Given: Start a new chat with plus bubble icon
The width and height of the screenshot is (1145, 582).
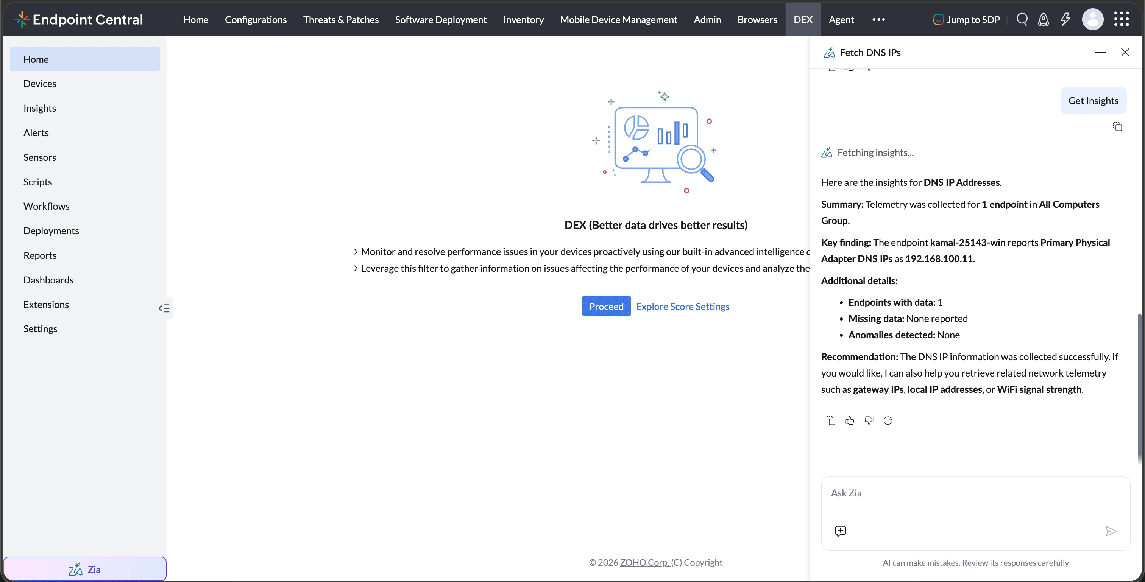Looking at the screenshot, I should 841,531.
